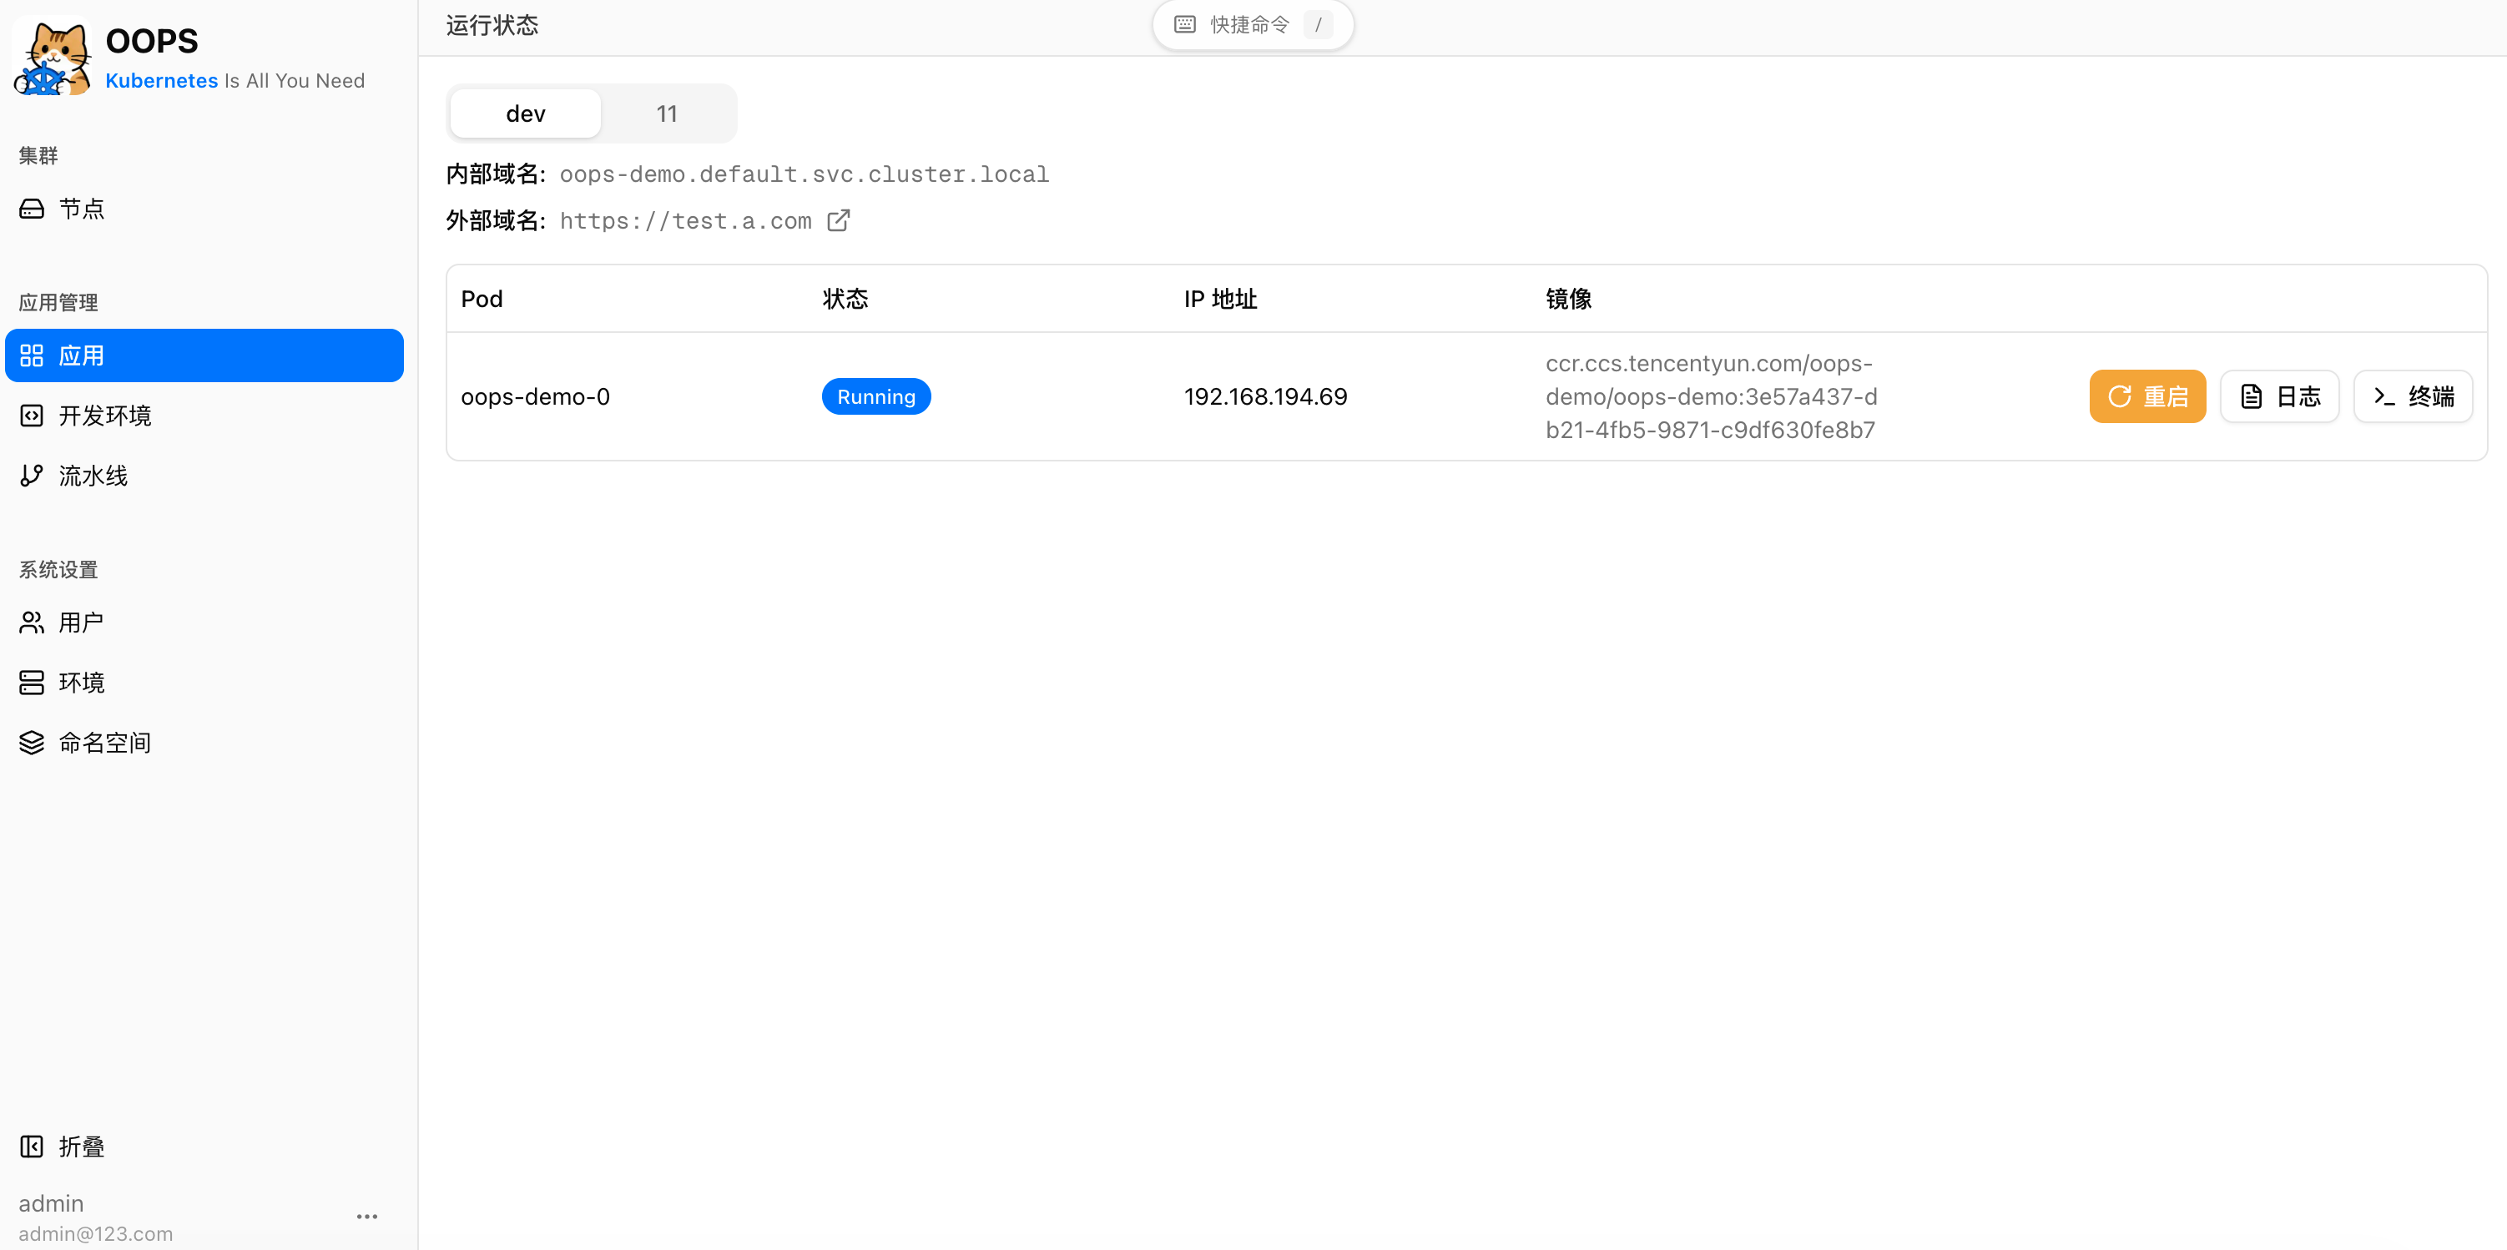The height and width of the screenshot is (1250, 2507).
Task: View 日志 logs for oops-demo-0
Action: click(2279, 397)
